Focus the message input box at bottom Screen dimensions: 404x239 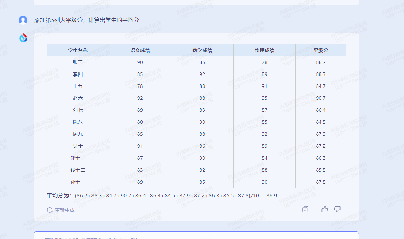click(x=196, y=236)
